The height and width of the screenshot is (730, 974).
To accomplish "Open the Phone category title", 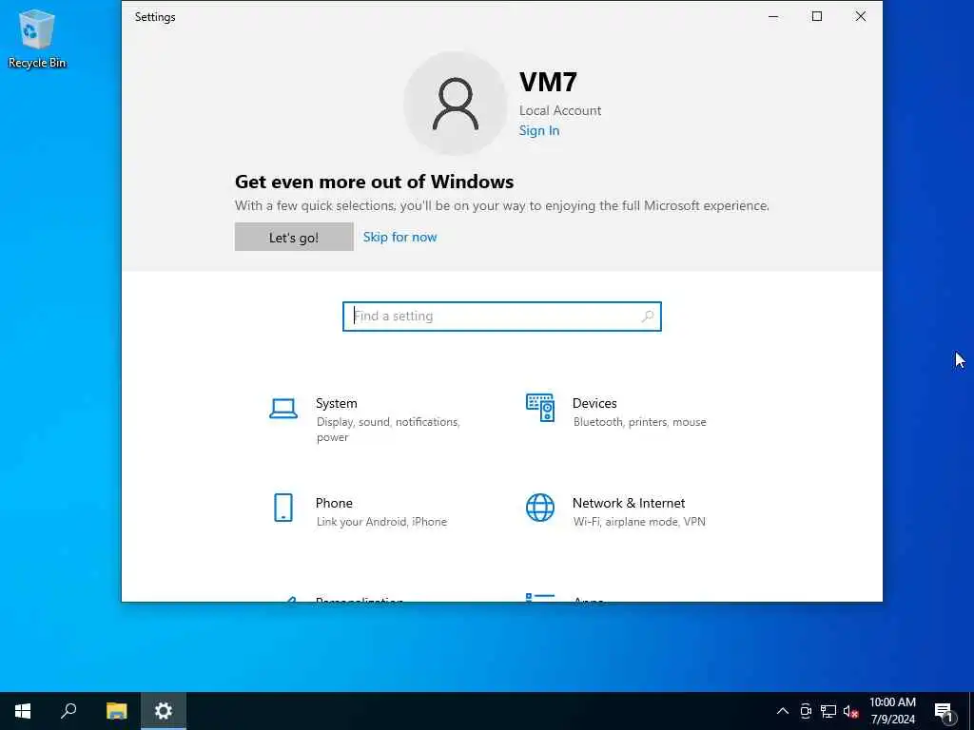I will tap(334, 504).
